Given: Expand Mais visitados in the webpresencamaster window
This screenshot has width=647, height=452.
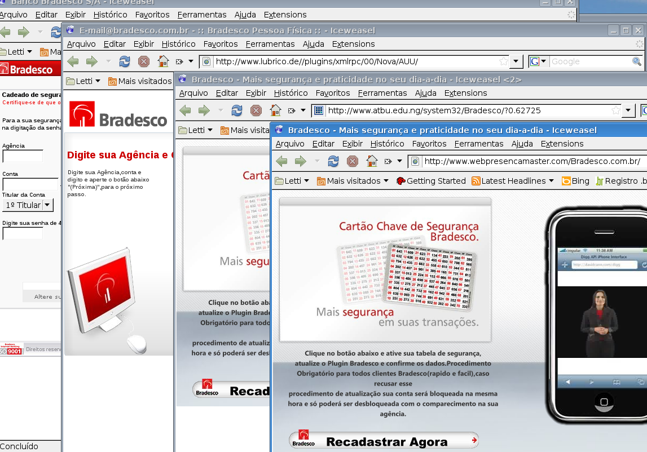Looking at the screenshot, I should [x=353, y=181].
